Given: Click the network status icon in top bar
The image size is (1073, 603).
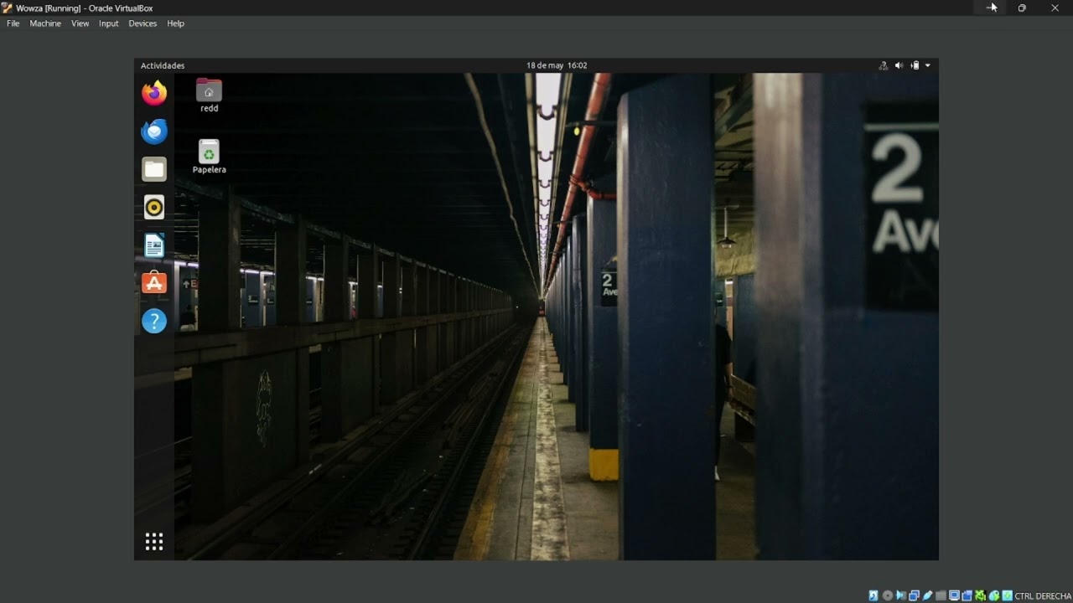Looking at the screenshot, I should (883, 65).
